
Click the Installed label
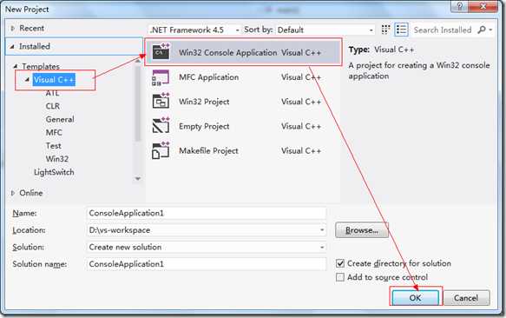pyautogui.click(x=35, y=47)
